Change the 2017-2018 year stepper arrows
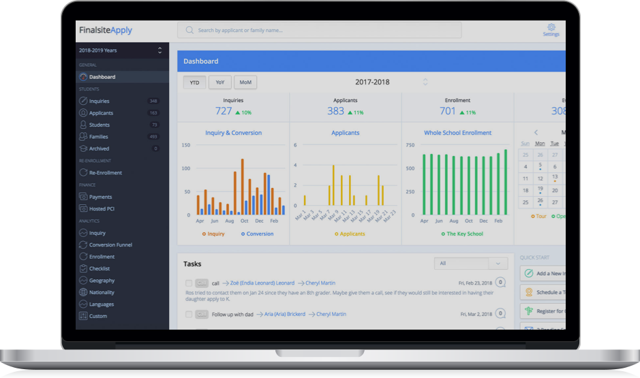Viewport: 640px width, 378px height. coord(425,82)
